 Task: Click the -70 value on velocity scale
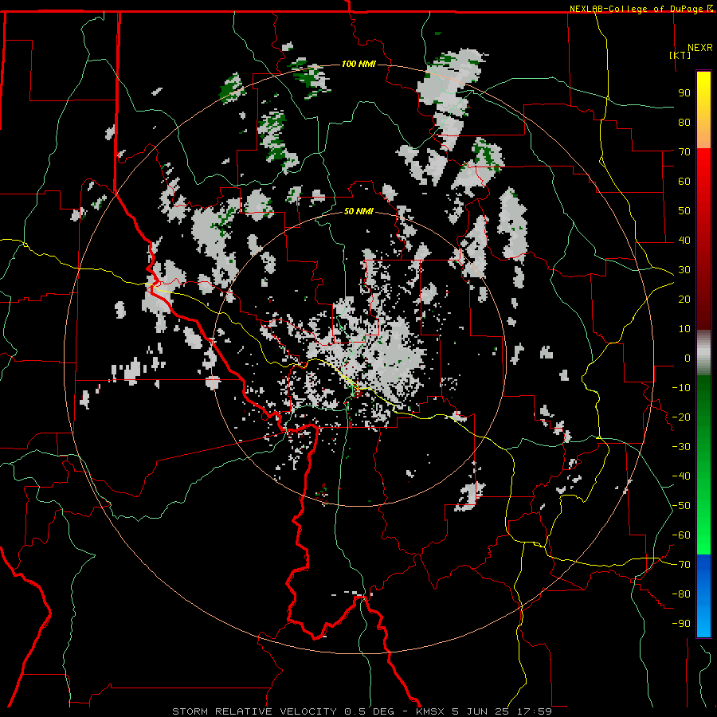pyautogui.click(x=681, y=565)
